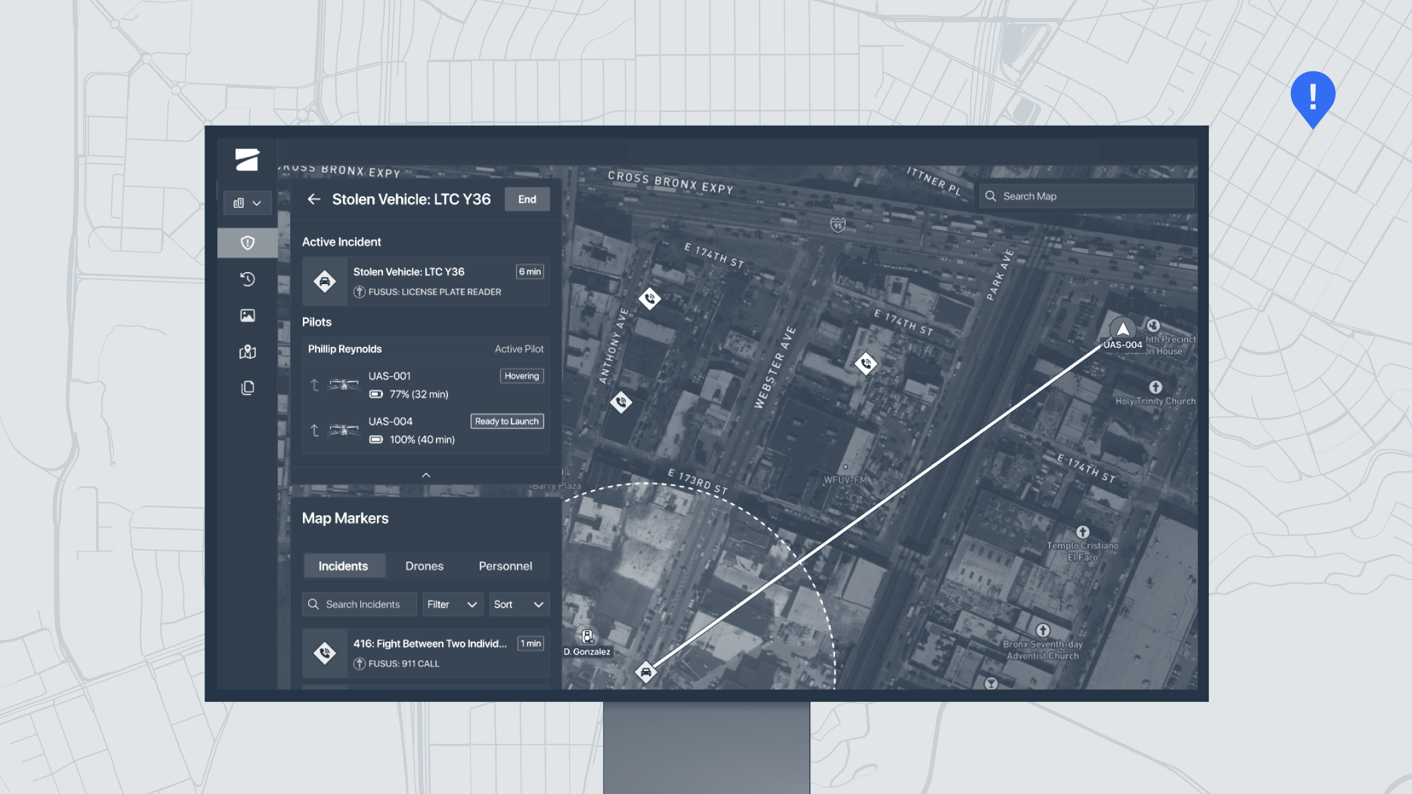1412x794 pixels.
Task: Switch to the Personnel tab
Action: click(x=505, y=566)
